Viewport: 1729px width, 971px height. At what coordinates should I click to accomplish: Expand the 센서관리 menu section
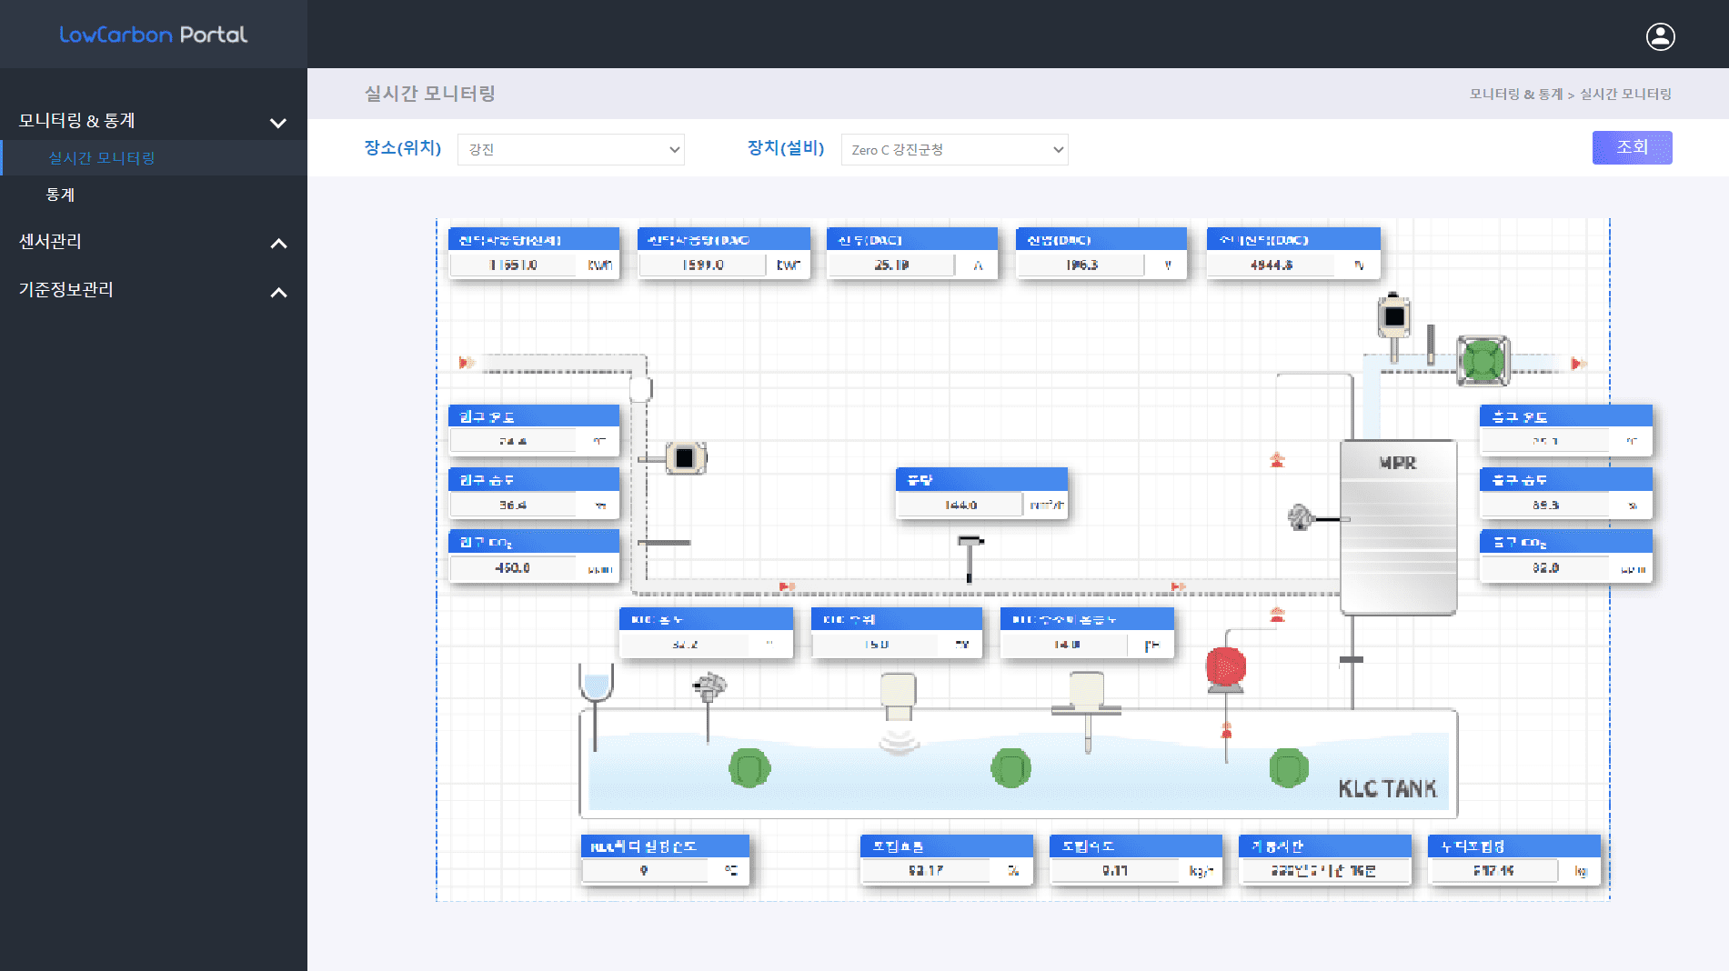(278, 244)
